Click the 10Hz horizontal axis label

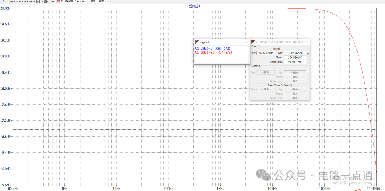116,189
